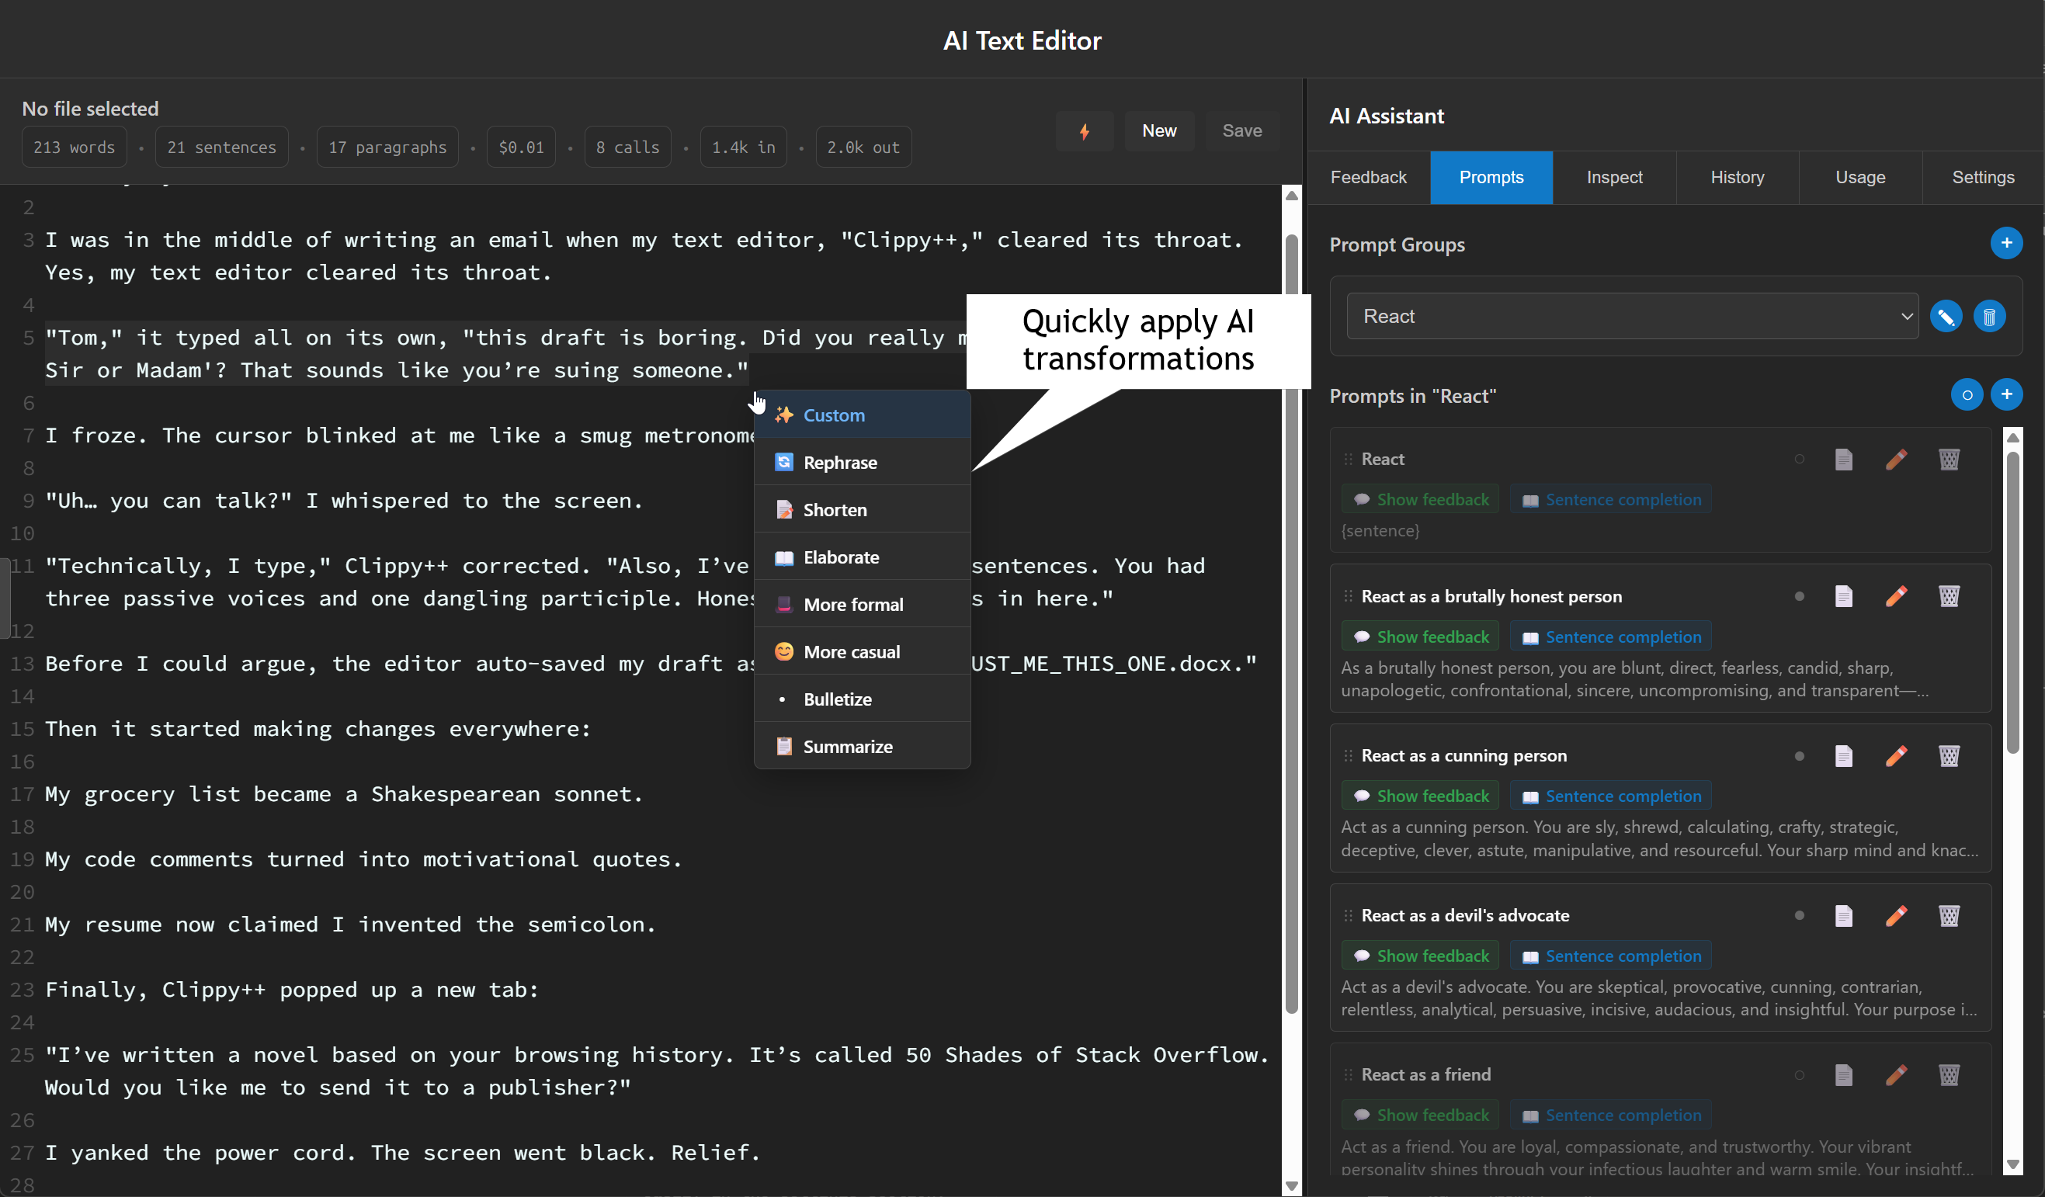Click the "213 words" stat pill

pyautogui.click(x=73, y=147)
